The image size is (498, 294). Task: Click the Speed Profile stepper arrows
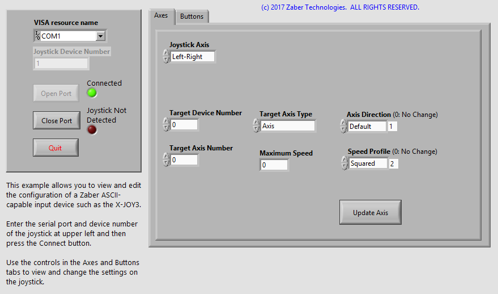344,163
